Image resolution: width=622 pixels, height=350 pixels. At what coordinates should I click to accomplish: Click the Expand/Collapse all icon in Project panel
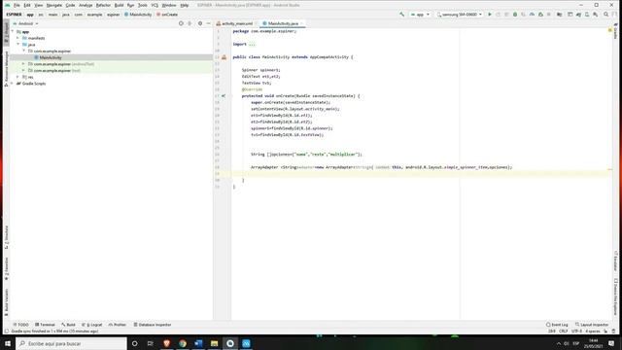(190, 23)
